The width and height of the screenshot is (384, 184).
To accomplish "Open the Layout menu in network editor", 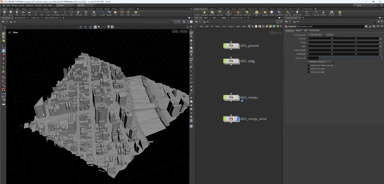I will (x=231, y=26).
